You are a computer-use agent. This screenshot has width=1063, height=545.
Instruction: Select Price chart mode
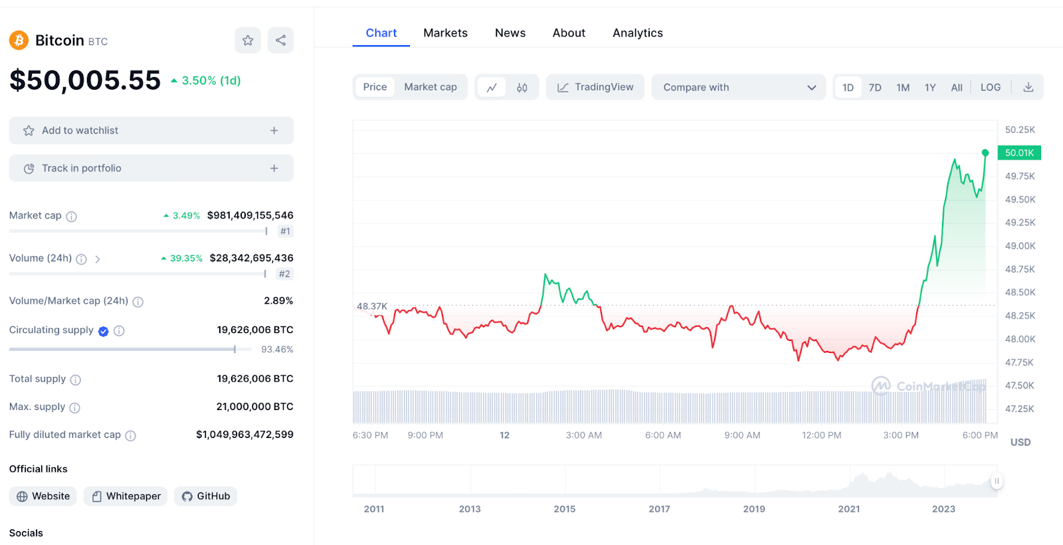pyautogui.click(x=375, y=88)
